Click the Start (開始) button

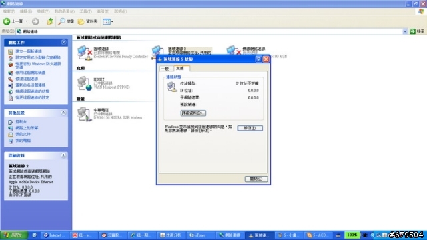pos(13,235)
